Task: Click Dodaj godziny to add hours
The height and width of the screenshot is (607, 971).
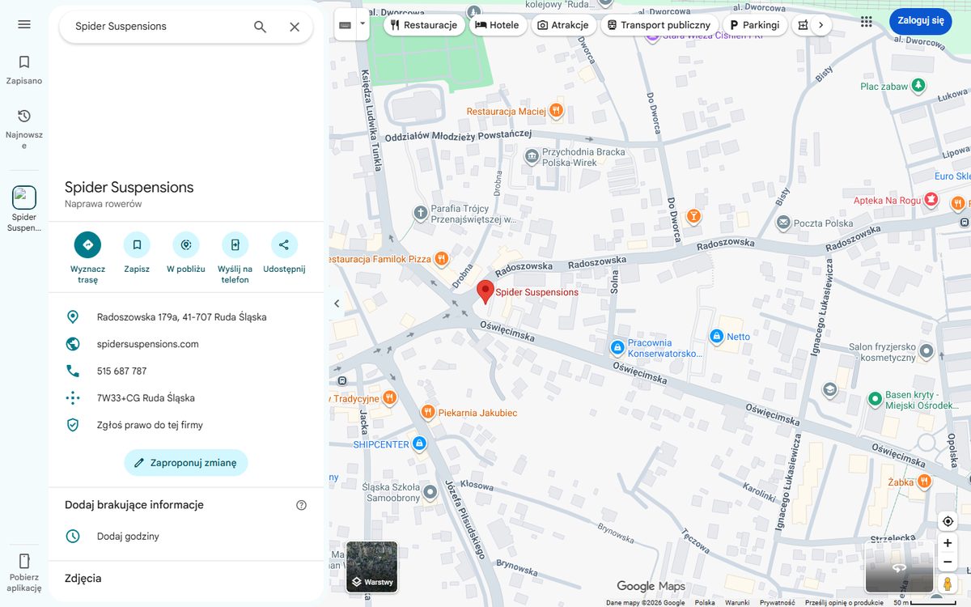Action: 186,536
